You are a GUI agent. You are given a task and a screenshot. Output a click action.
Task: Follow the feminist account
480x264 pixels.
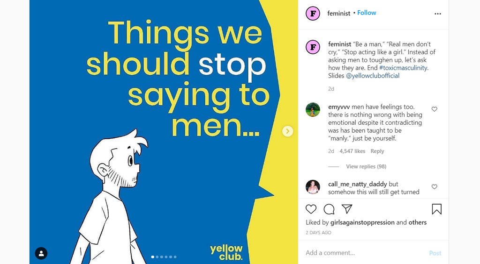[367, 13]
